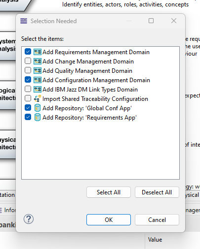Image resolution: width=200 pixels, height=249 pixels.
Task: Check Add Quality Management Domain checkbox
Action: pos(28,70)
